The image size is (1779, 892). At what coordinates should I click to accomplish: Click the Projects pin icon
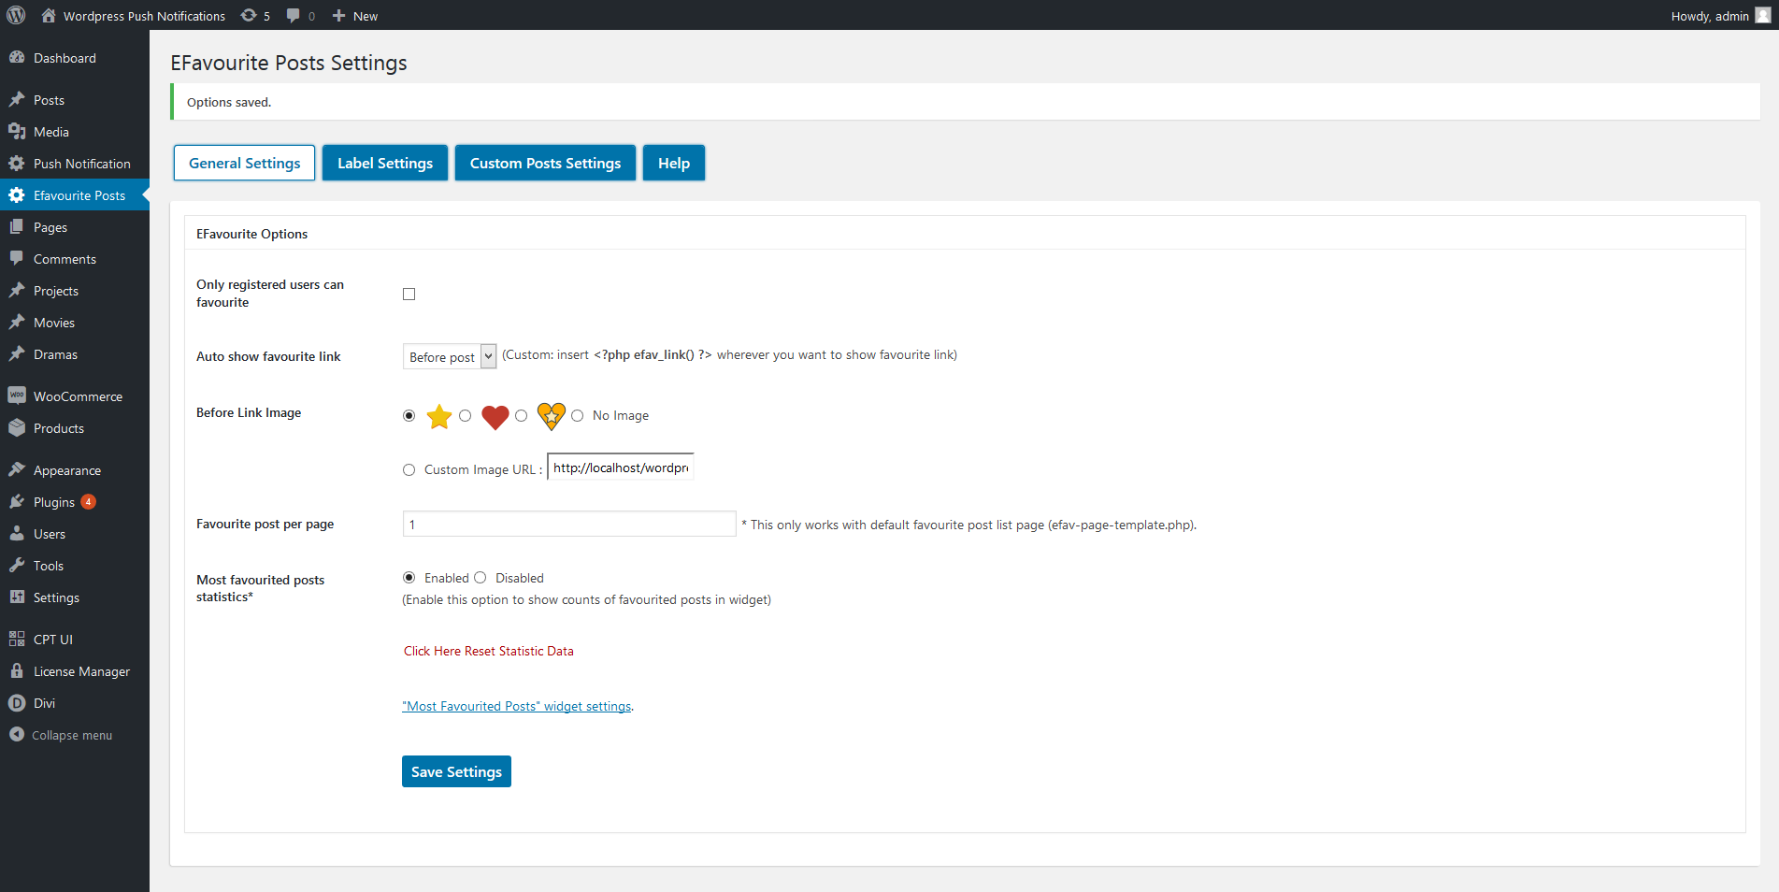(17, 290)
